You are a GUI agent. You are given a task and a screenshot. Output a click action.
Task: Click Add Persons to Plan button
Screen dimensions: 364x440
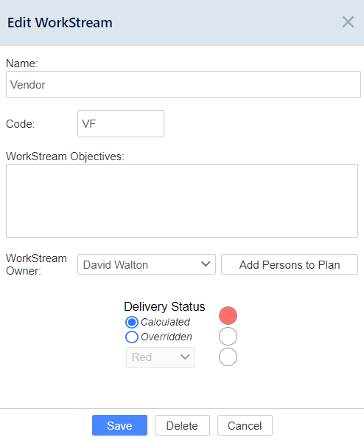click(x=290, y=264)
